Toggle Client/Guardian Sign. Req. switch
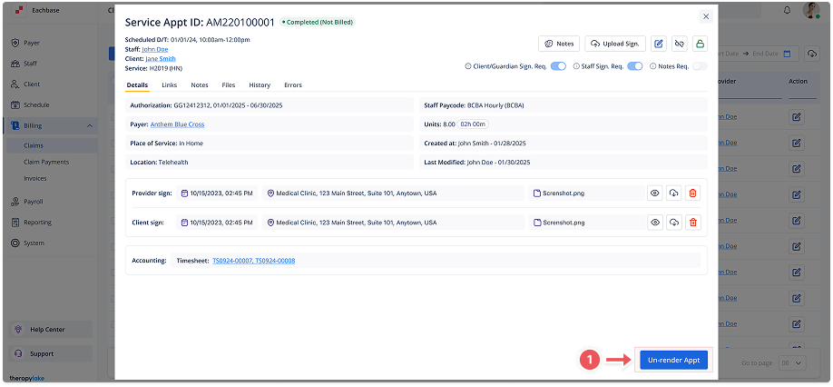The width and height of the screenshot is (833, 387). click(558, 66)
